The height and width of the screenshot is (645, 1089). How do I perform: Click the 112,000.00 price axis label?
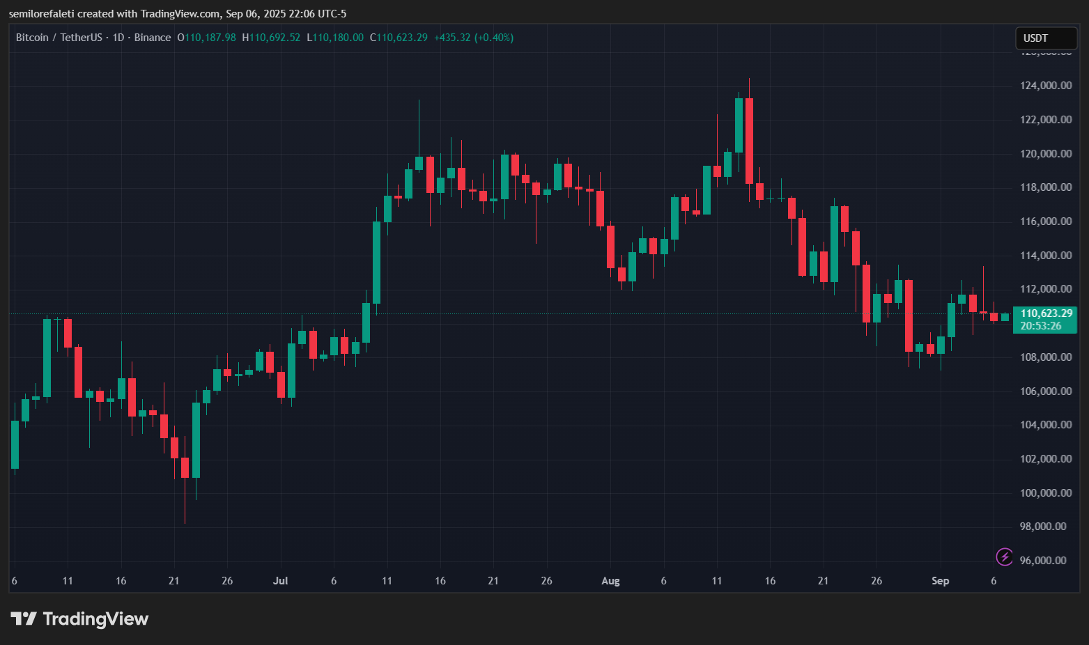point(1046,289)
